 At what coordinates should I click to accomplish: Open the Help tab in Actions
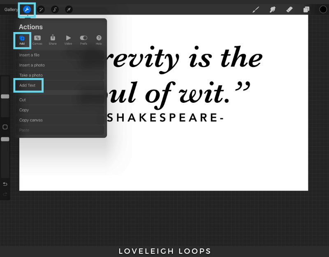point(98,39)
